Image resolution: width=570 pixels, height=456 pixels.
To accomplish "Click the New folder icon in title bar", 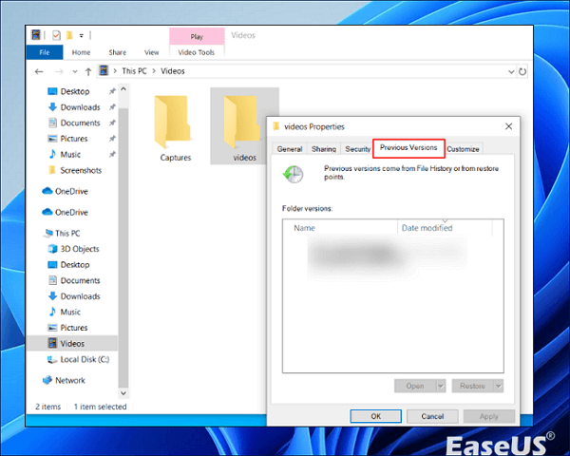I will click(x=69, y=35).
